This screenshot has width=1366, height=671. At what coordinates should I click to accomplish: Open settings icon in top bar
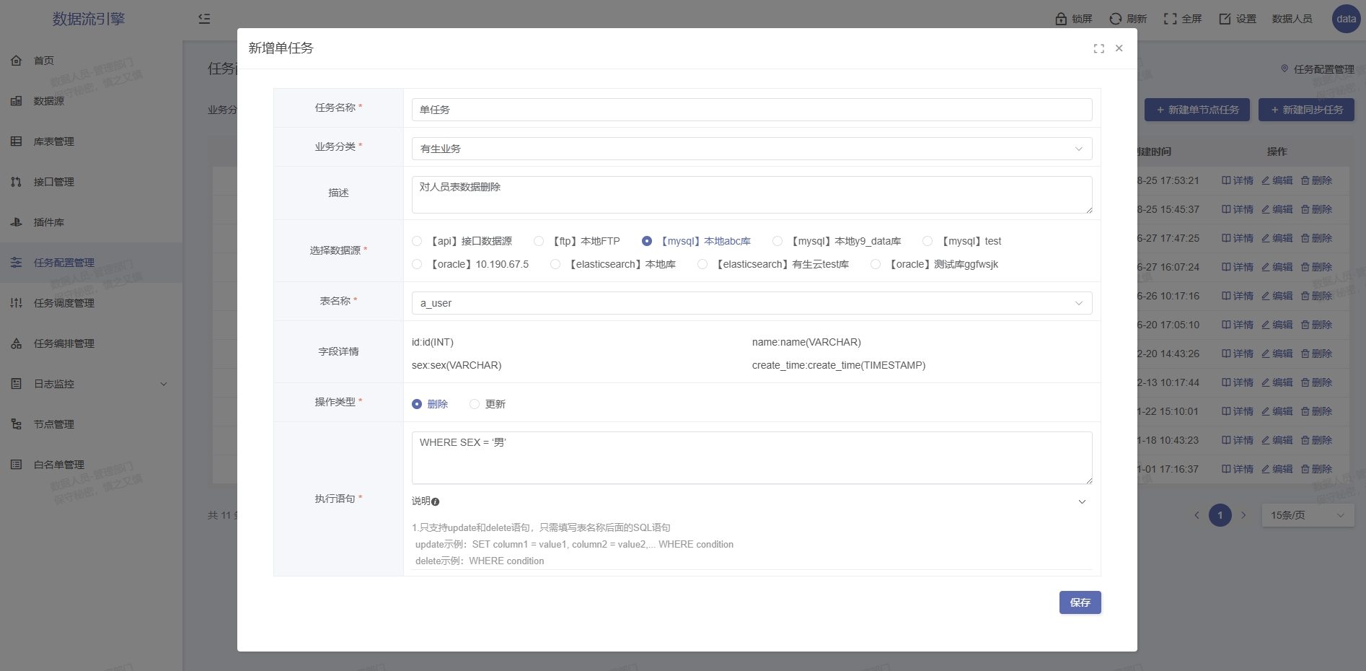(x=1225, y=19)
